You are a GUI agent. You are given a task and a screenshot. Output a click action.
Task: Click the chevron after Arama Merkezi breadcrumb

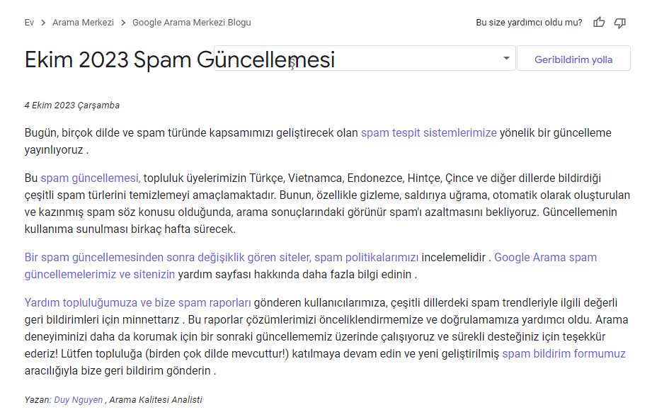tap(123, 23)
